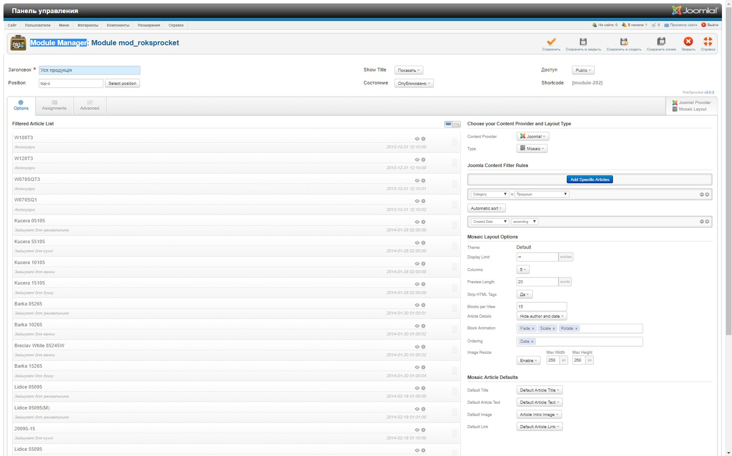
Task: Click the logout (Выйти) icon
Action: [x=703, y=25]
